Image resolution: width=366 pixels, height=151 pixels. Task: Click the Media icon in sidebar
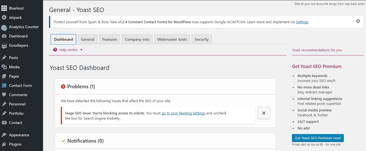[4, 67]
